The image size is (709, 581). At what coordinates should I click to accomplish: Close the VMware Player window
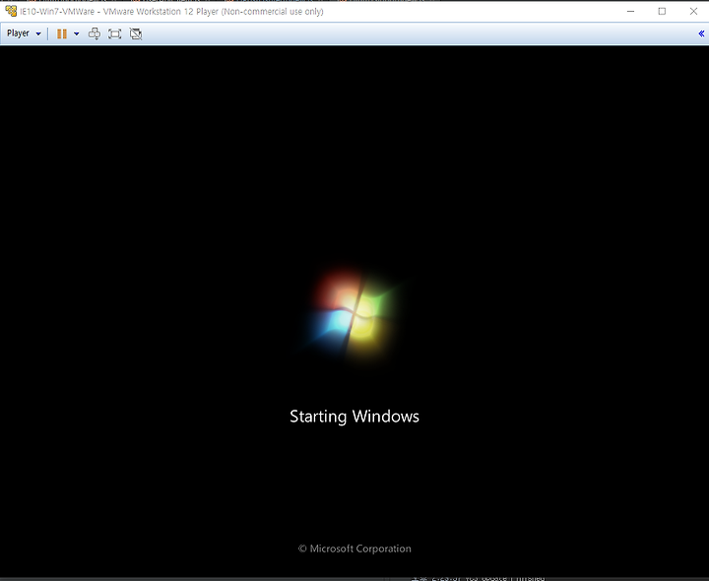pyautogui.click(x=693, y=11)
